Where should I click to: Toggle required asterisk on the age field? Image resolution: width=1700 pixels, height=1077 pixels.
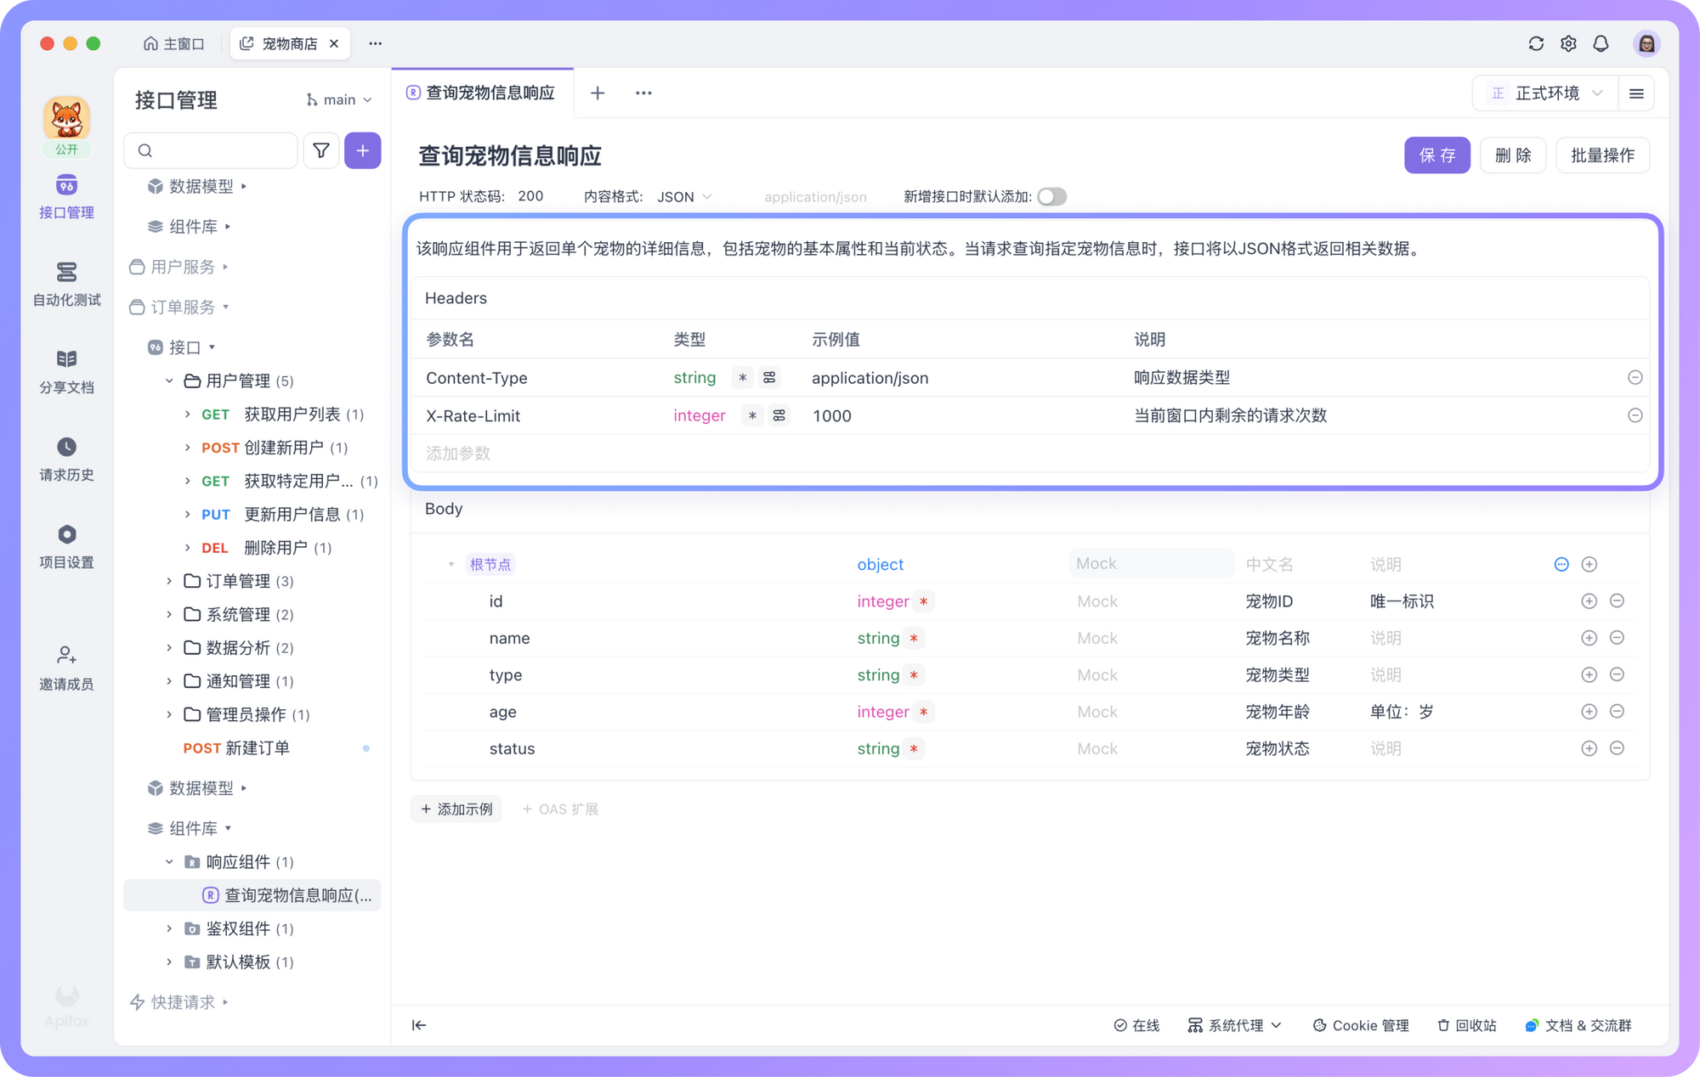point(923,712)
